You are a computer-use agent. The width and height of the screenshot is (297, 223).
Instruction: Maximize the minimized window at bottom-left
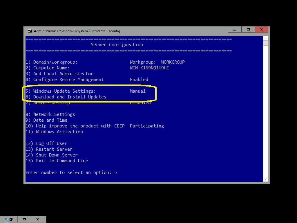point(24,220)
